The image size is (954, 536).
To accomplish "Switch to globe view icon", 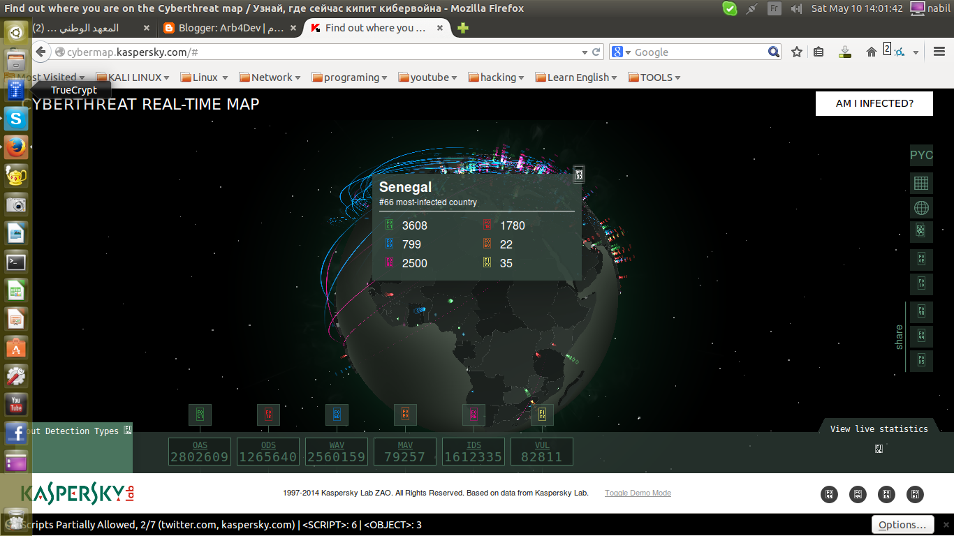I will 921,207.
